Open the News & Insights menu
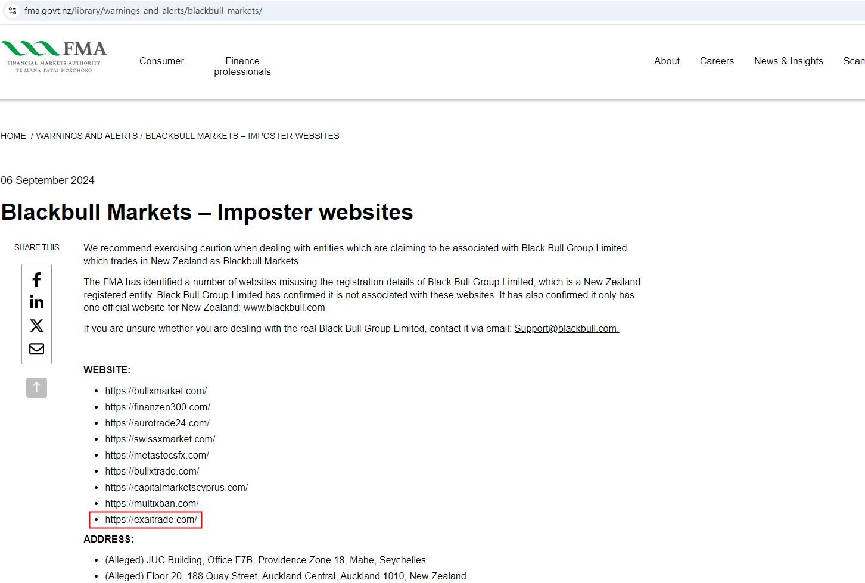Viewport: 865px width, 583px height. click(x=789, y=61)
